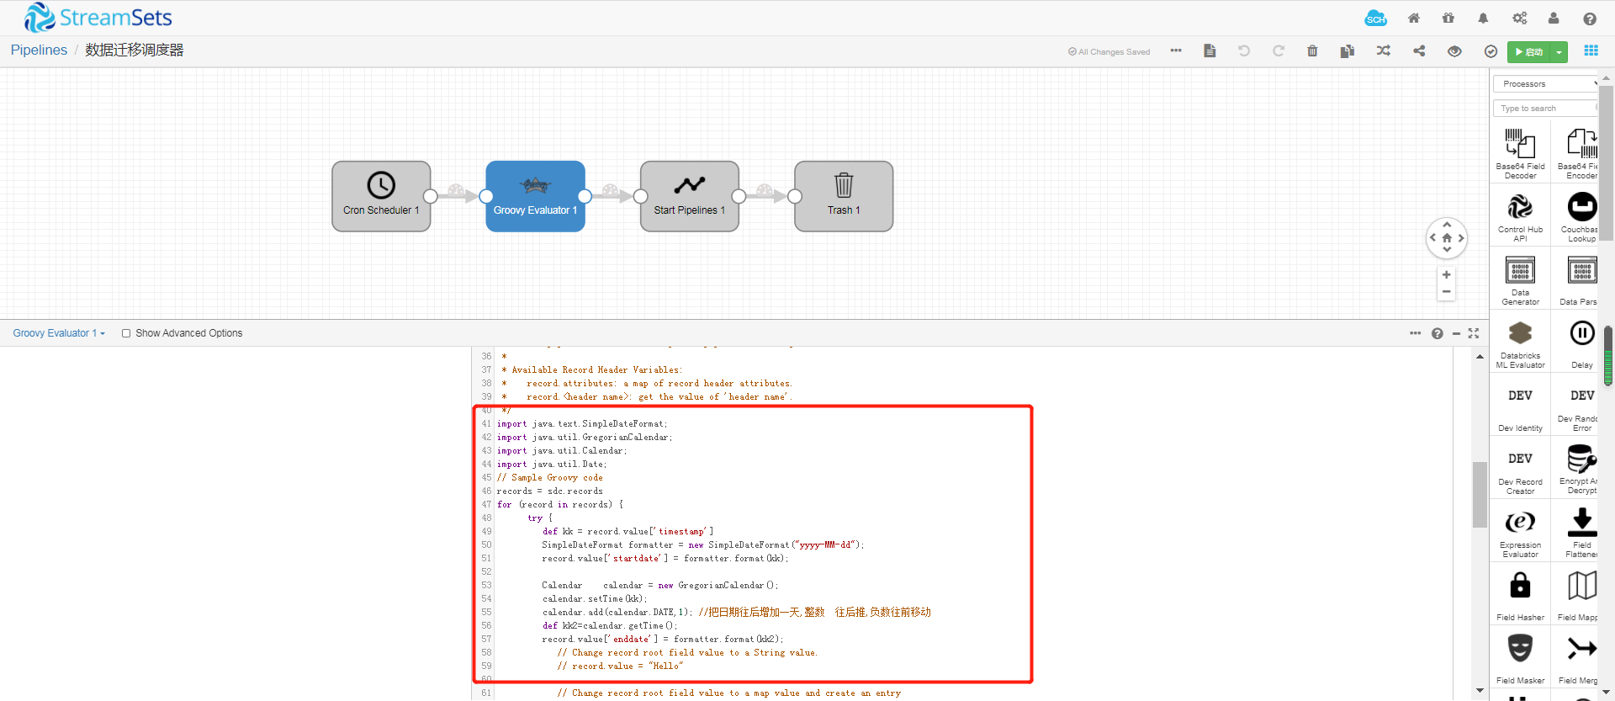Click output connector of Cron Scheduler 1
1615x701 pixels.
point(431,196)
